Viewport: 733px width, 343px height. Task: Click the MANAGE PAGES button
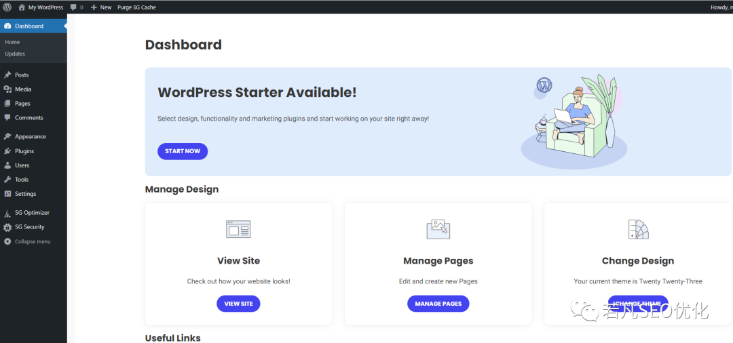438,304
